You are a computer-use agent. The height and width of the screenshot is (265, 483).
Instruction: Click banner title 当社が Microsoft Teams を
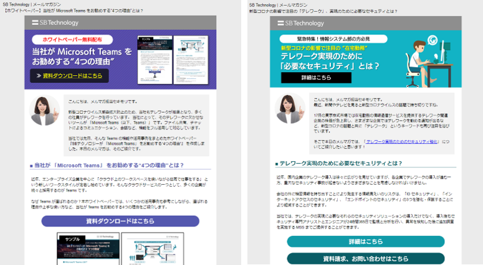(82, 52)
